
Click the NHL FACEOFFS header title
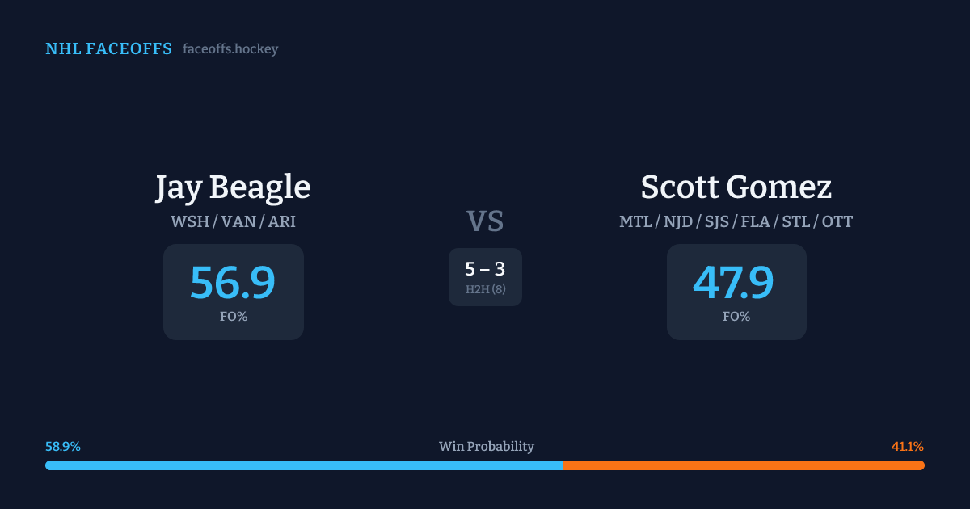pos(108,49)
